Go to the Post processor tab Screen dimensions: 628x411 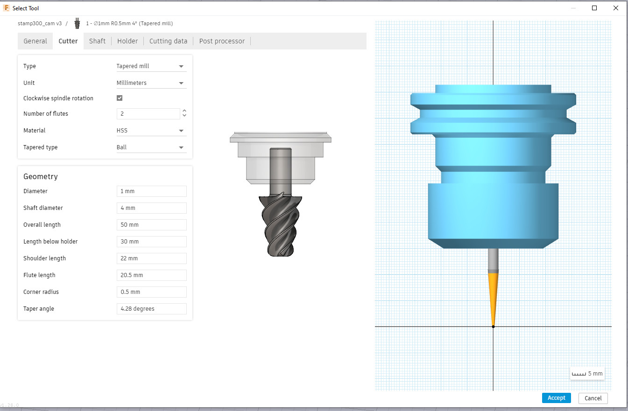click(222, 41)
